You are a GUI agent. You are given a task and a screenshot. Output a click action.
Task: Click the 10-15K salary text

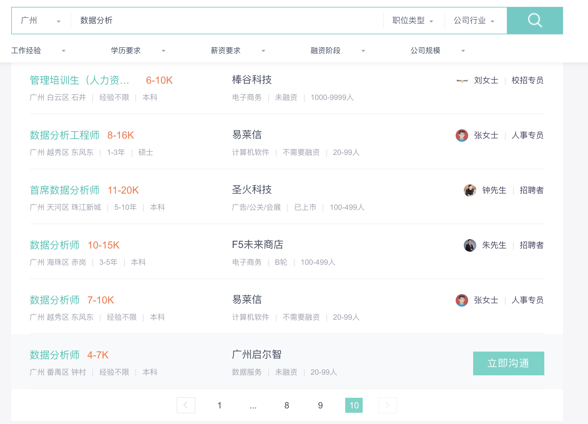click(x=104, y=245)
